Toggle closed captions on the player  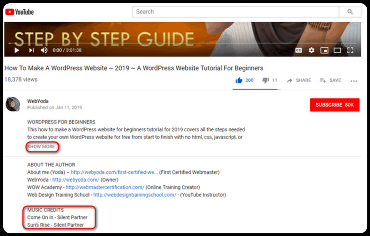coord(299,50)
